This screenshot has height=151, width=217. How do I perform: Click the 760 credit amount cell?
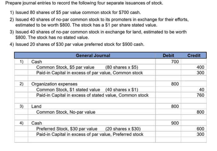coord(200,95)
